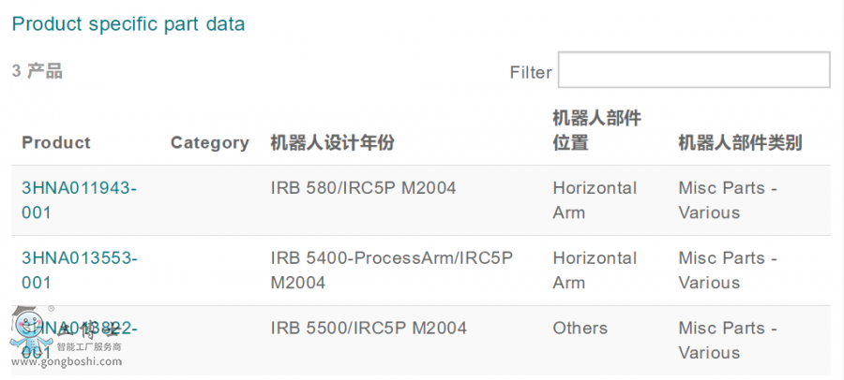Image resolution: width=844 pixels, height=380 pixels.
Task: Open product link 3HNA013553-001
Action: pos(79,270)
